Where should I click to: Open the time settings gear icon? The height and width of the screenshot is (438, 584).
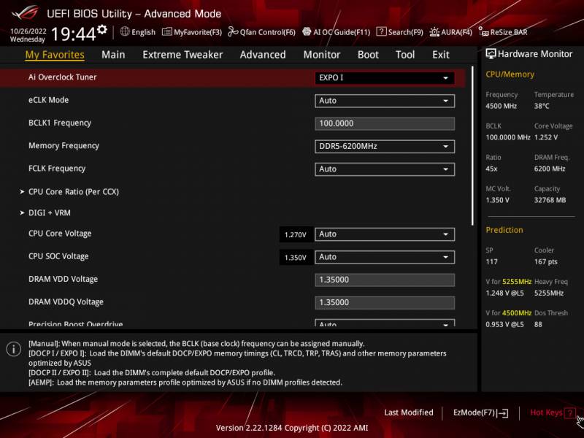pos(102,29)
